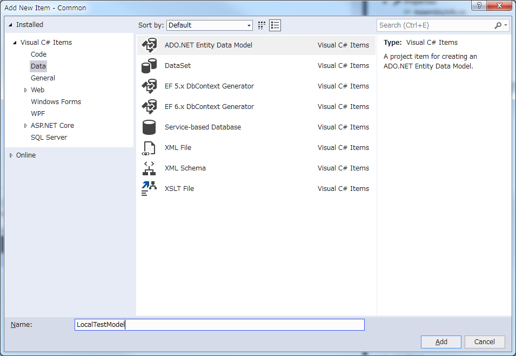Click "ADO.NET Entity Data Model" text
Viewport: 516px width, 356px height.
(x=209, y=45)
